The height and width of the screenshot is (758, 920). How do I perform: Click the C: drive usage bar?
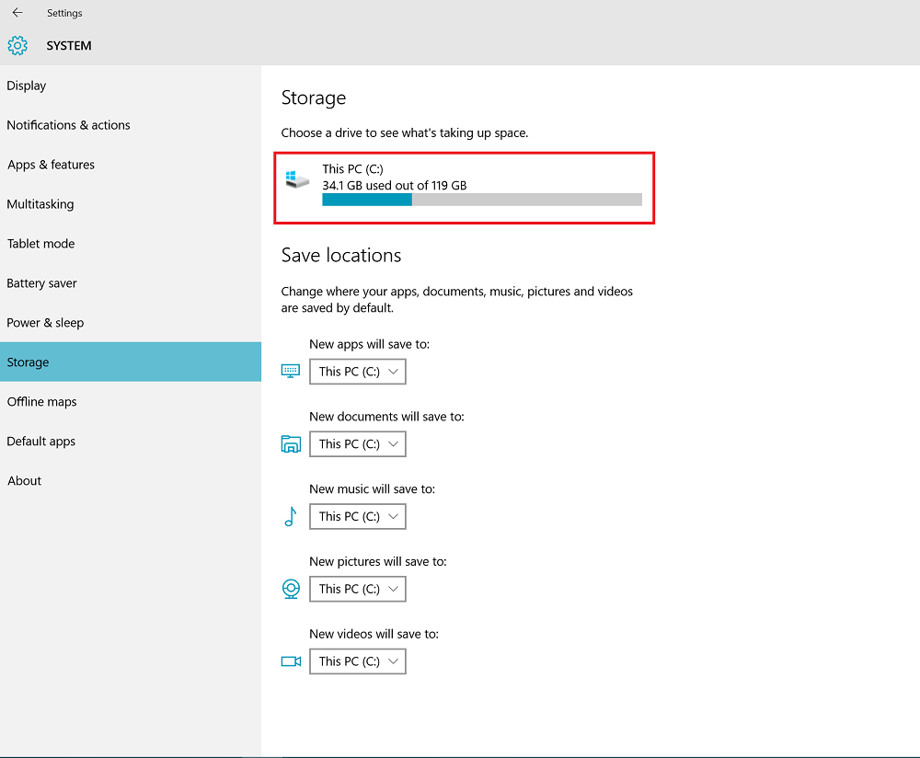pyautogui.click(x=482, y=200)
